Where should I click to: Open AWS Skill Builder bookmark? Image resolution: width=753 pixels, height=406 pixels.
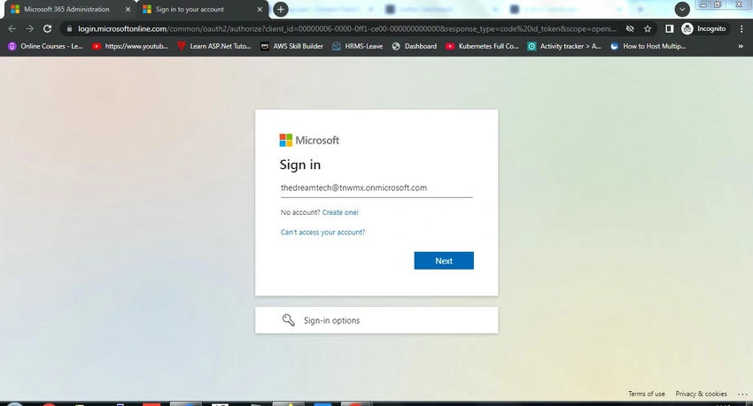[292, 46]
